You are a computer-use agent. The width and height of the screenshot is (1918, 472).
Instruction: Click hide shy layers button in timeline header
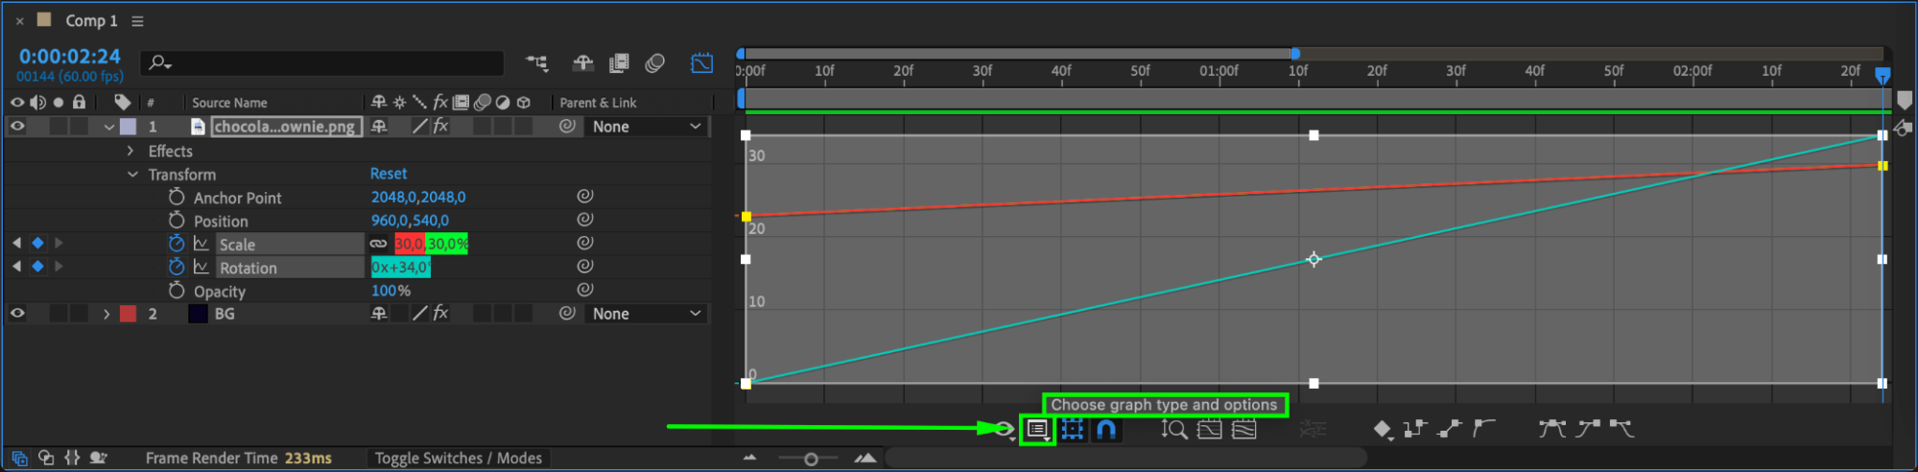(582, 63)
